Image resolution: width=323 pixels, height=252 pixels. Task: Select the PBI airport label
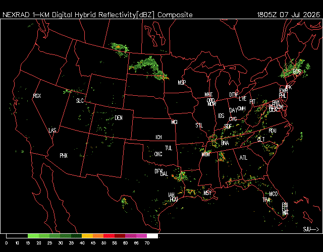pos(285,205)
